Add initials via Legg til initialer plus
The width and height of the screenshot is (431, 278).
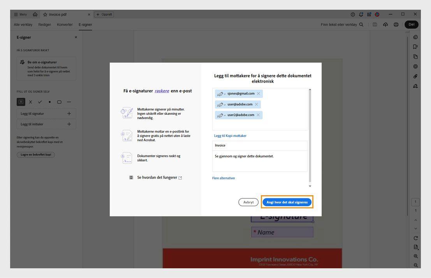tap(69, 124)
